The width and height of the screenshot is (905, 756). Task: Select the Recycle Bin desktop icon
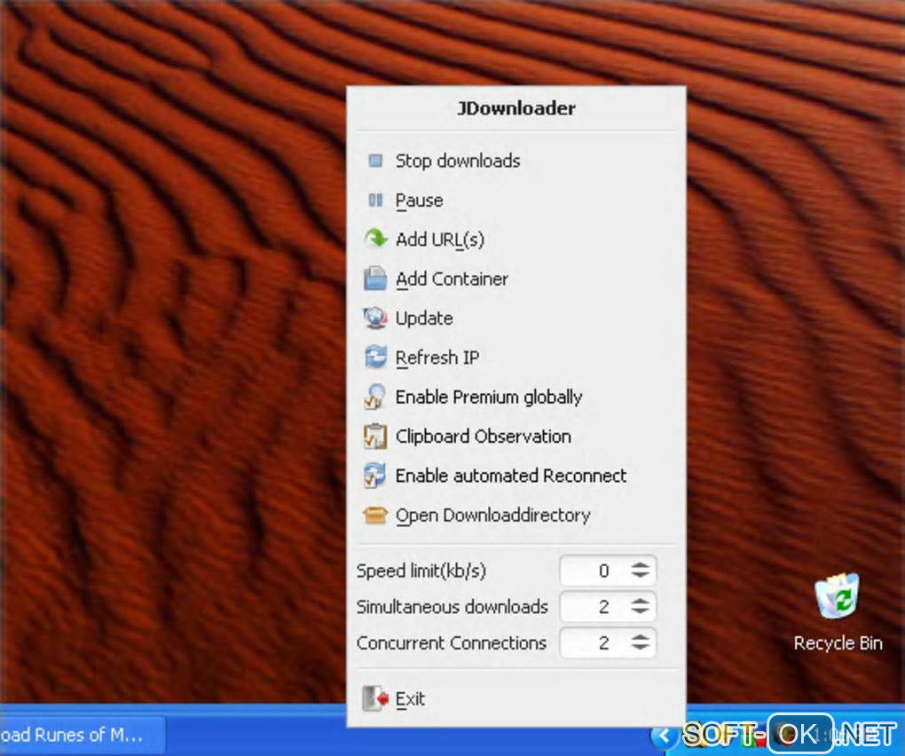(838, 611)
